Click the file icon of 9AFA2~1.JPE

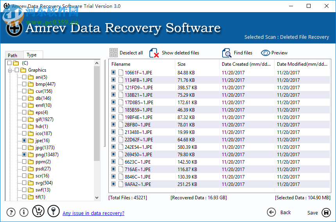click(x=121, y=184)
